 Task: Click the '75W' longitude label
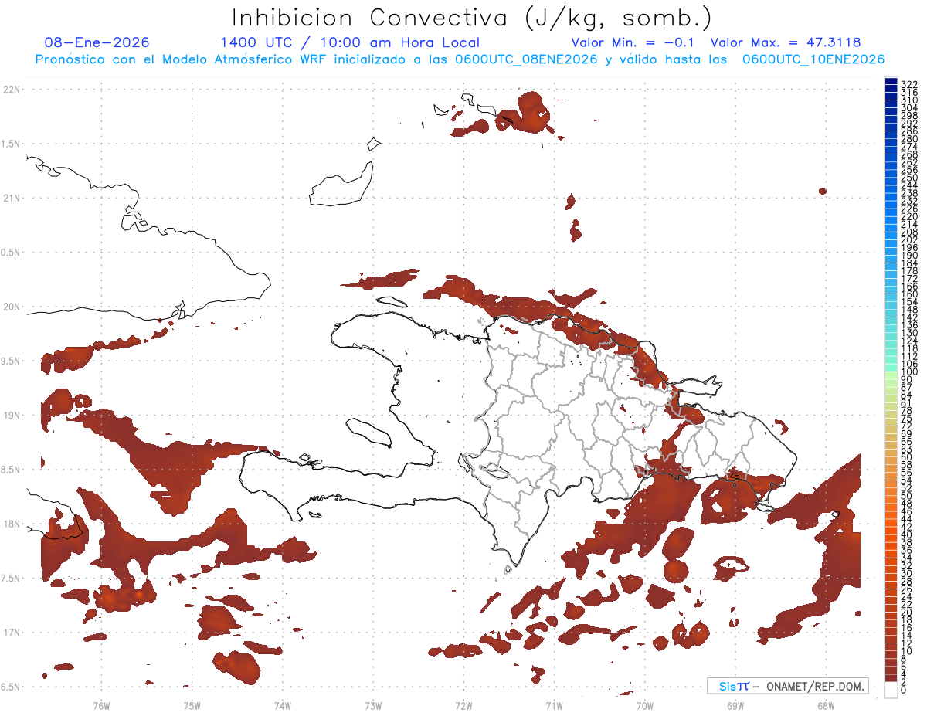192,705
